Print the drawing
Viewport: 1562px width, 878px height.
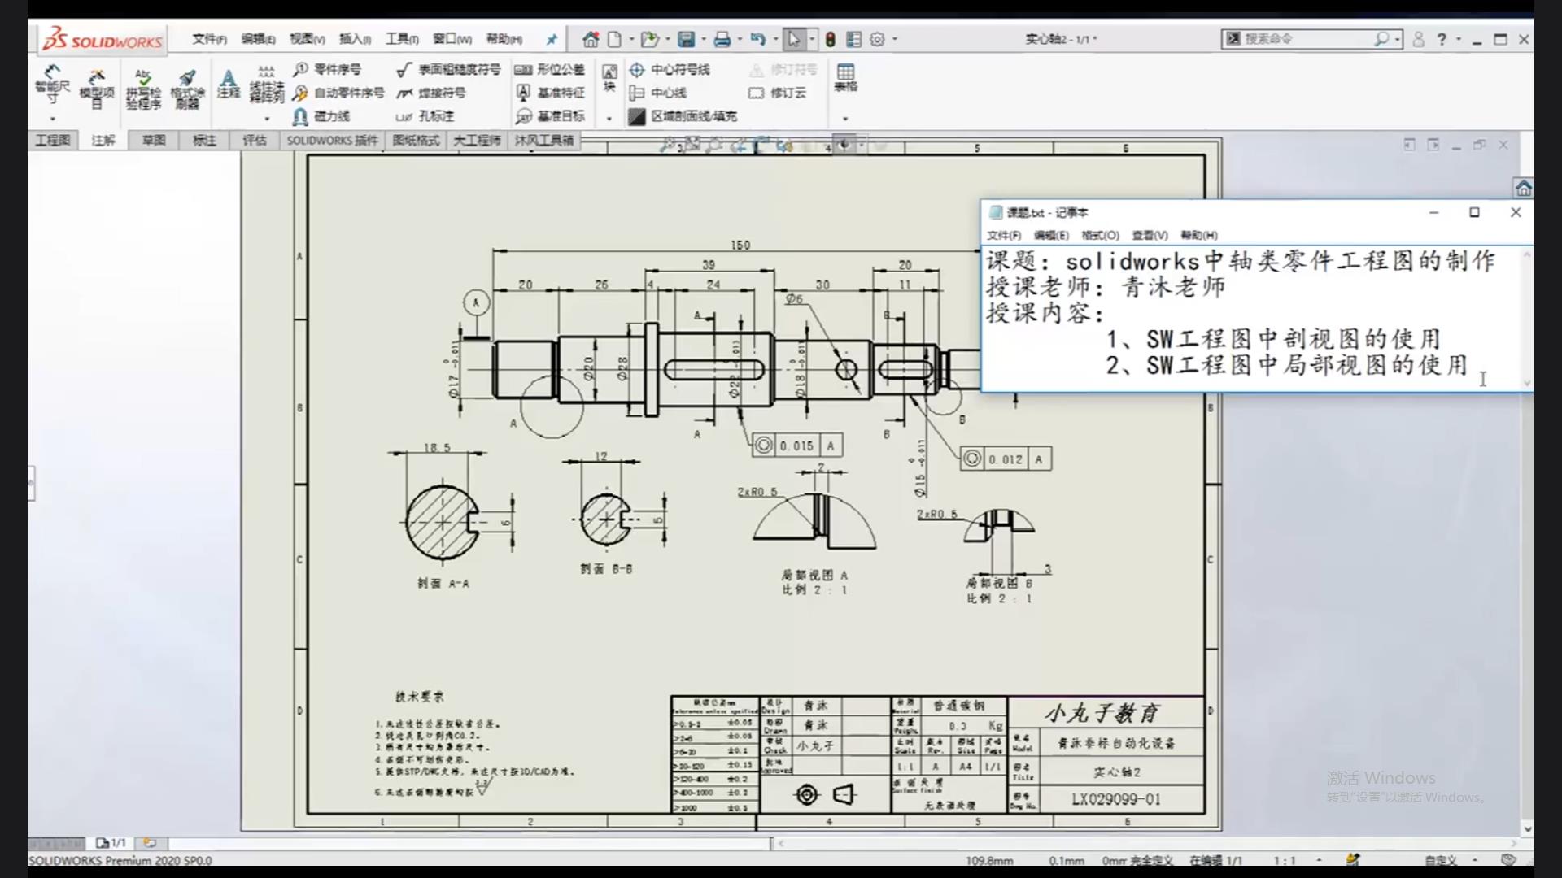(722, 39)
